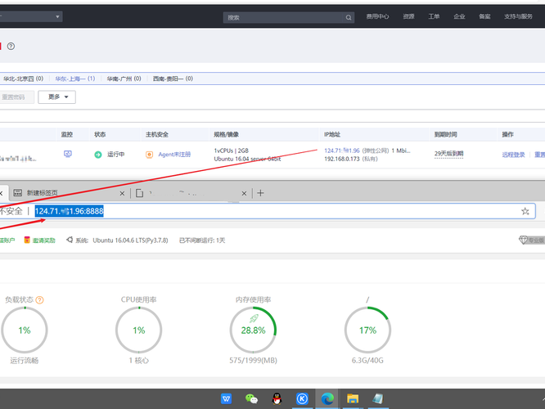Click the 575/1999(MB) memory value
This screenshot has height=409, width=545.
(x=253, y=361)
